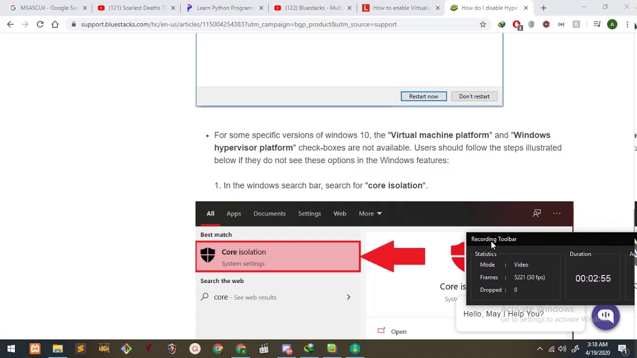Click the Hello, May I Help You message
637x358 pixels.
click(503, 314)
